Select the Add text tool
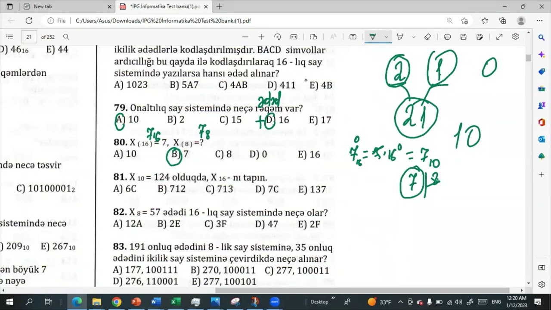551x310 pixels. pos(353,37)
